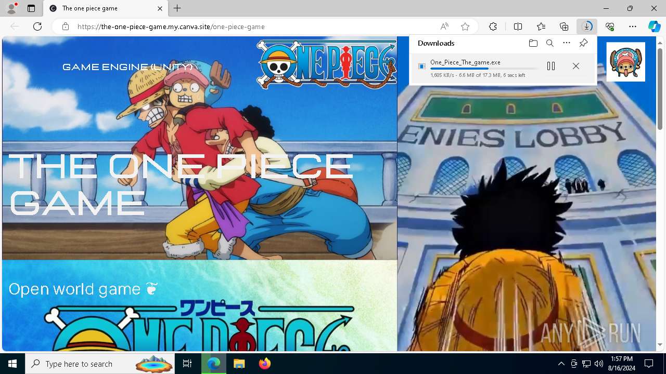Click the taskbar search box

(100, 364)
